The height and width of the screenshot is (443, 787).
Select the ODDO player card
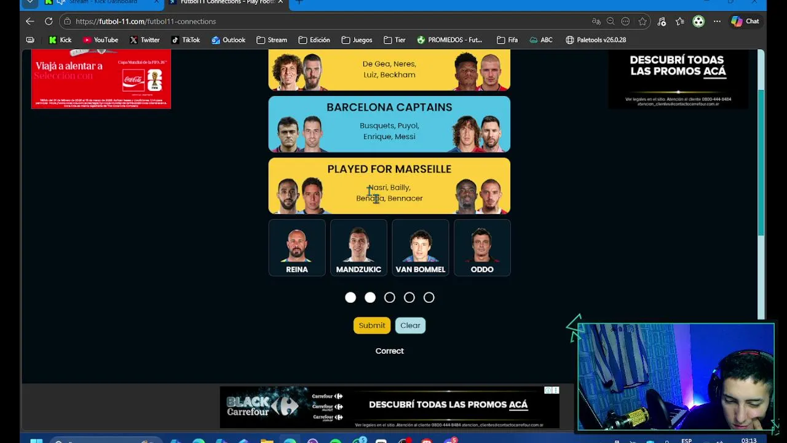point(482,248)
